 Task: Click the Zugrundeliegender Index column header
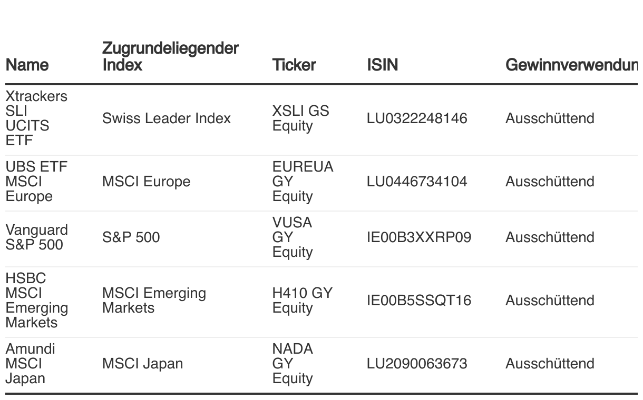(x=170, y=56)
